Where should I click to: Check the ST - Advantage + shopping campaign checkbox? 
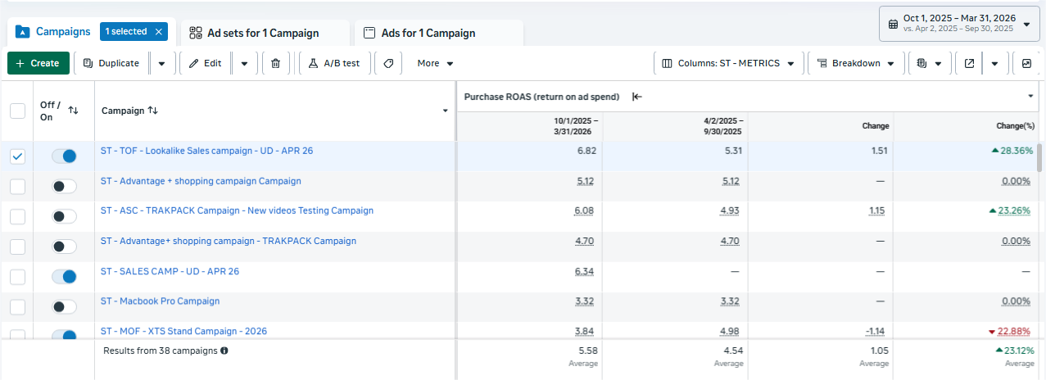[x=17, y=187]
